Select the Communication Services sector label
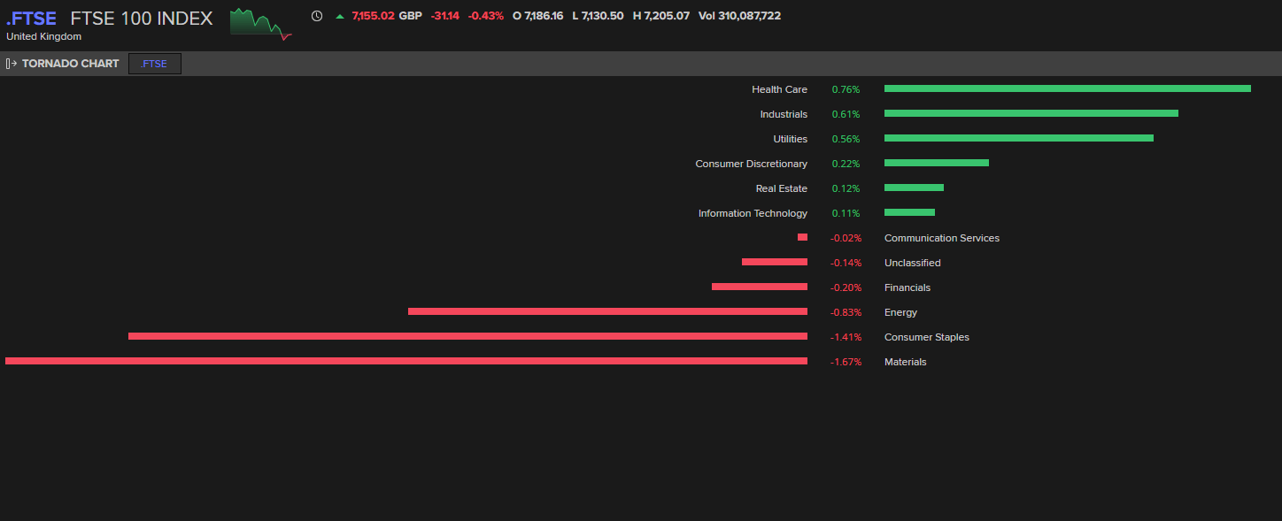1282x521 pixels. [942, 238]
